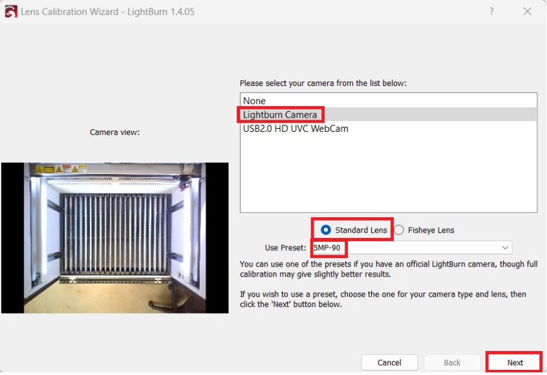Open the Use Preset 5MP-90 dropdown
This screenshot has height=375, width=547.
pyautogui.click(x=411, y=248)
